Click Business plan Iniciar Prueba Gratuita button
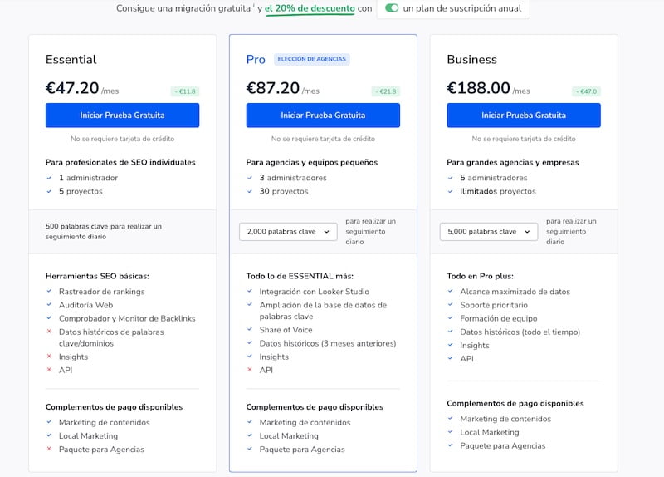664x477 pixels. click(x=523, y=115)
